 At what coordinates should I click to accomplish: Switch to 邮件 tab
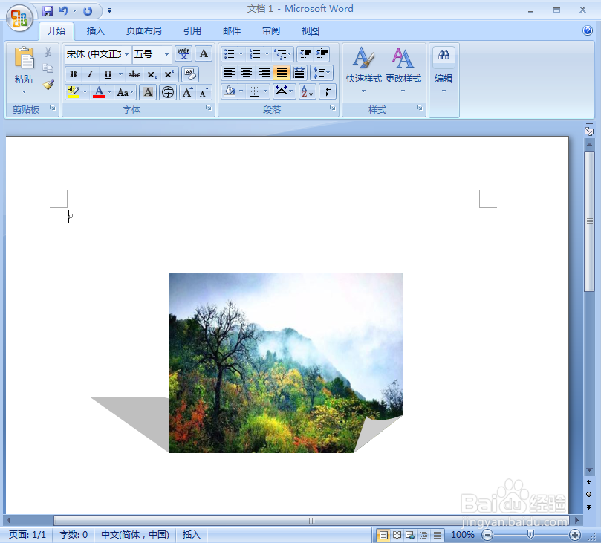pos(232,31)
